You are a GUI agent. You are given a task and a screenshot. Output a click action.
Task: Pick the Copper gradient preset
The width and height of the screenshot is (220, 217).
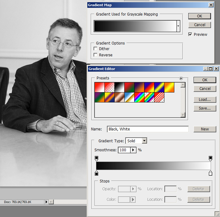coord(119,97)
